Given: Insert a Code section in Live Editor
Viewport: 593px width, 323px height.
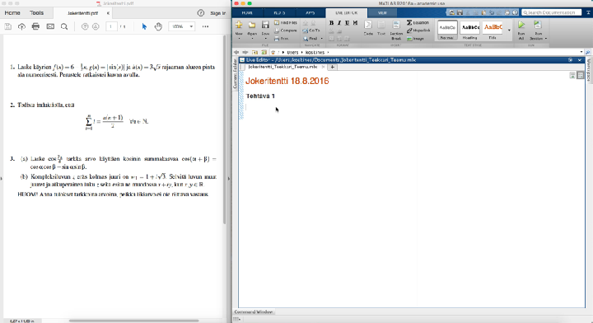Looking at the screenshot, I should click(368, 28).
